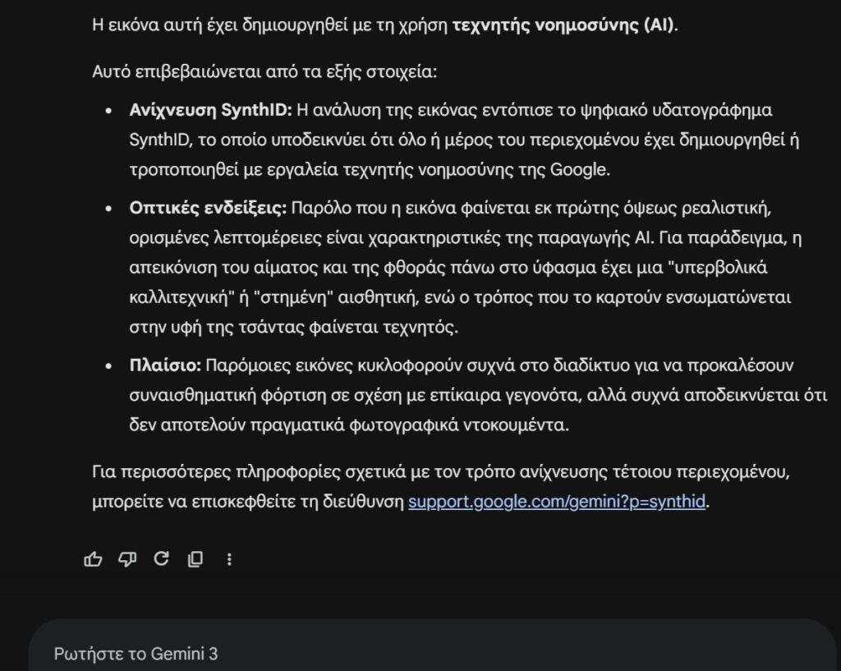Click the thumbs down icon
The width and height of the screenshot is (841, 671).
coord(126,559)
